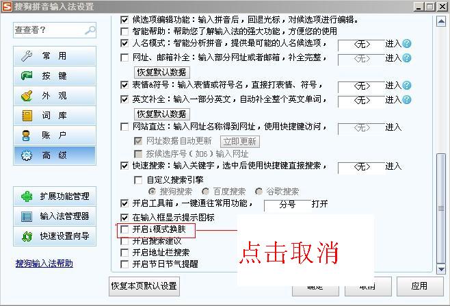Click hotkey field for 英文补全

coord(361,101)
